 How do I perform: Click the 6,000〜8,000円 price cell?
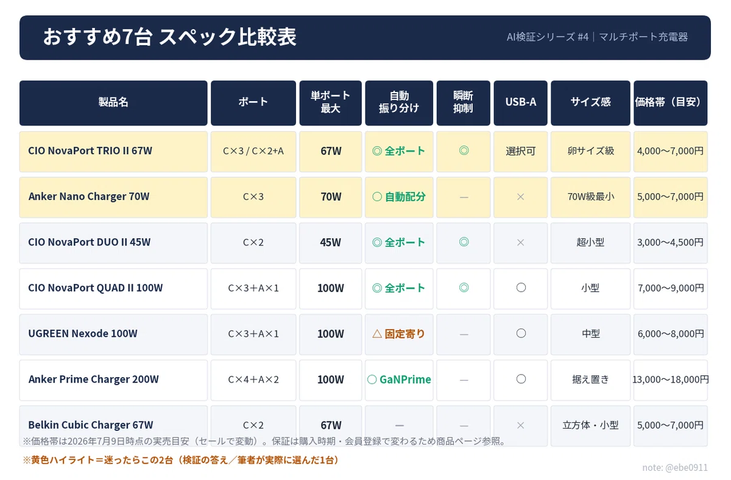(x=671, y=334)
